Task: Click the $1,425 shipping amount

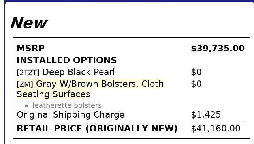Action: click(x=206, y=114)
